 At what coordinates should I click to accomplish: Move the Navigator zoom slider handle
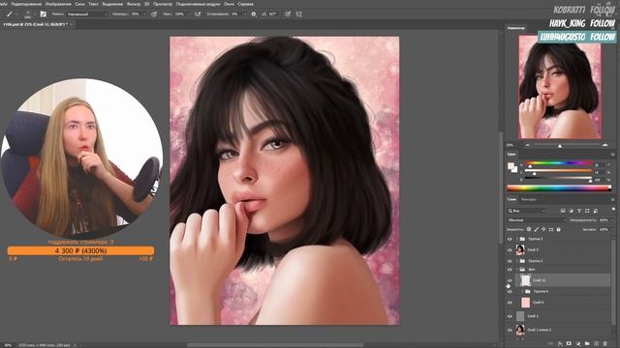(560, 146)
